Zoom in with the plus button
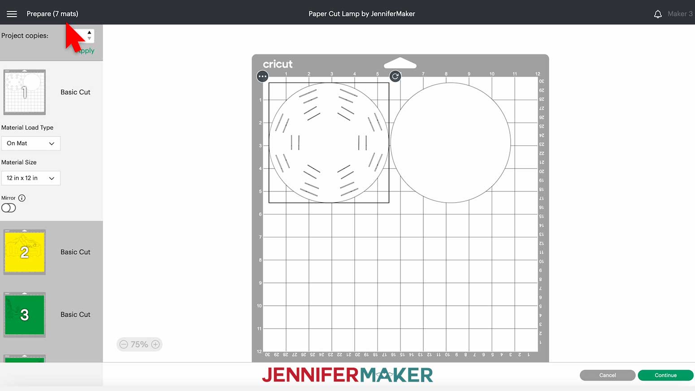This screenshot has width=695, height=391. coord(156,344)
